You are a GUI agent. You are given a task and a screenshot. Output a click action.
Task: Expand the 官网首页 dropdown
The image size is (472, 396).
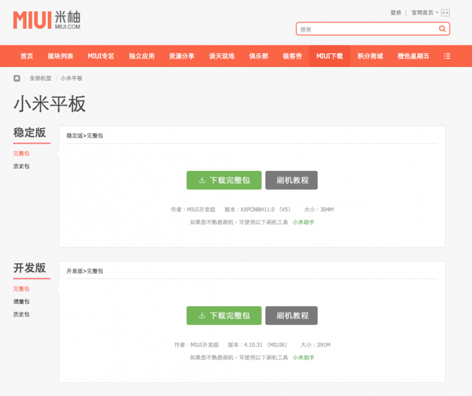[x=425, y=12]
